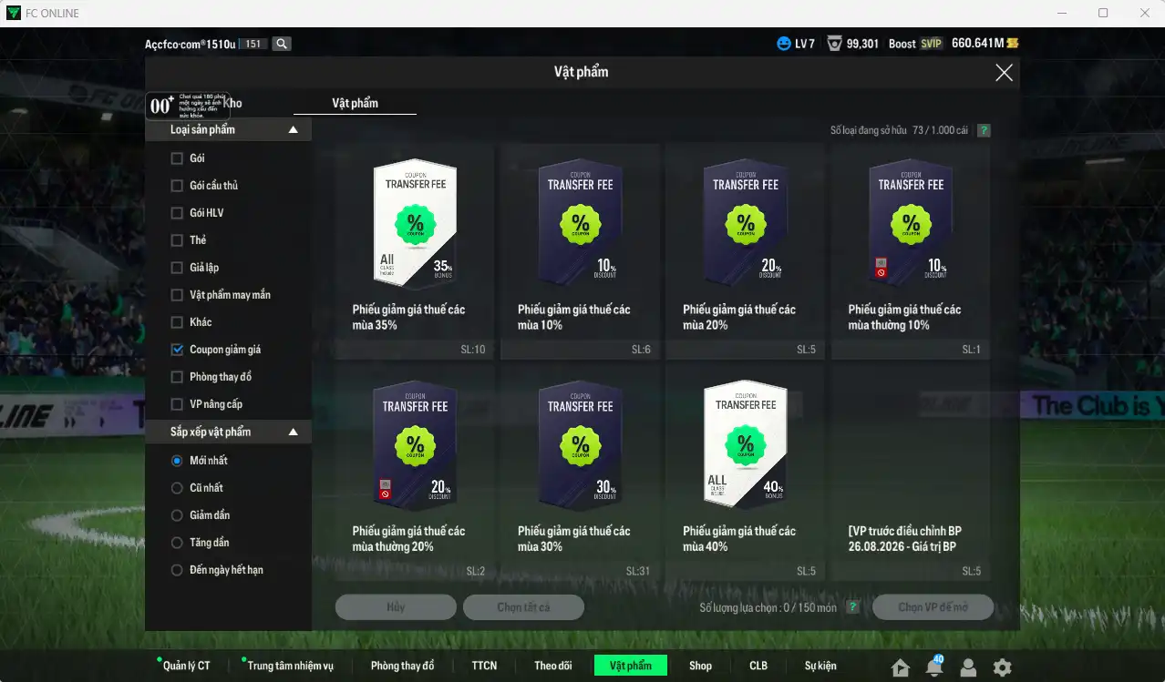Switch to the Kho tab
The width and height of the screenshot is (1165, 682).
233,103
